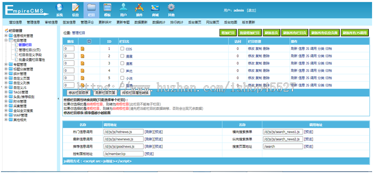
Task: Click the folder icon beside 其他相关
Action: click(x=11, y=120)
